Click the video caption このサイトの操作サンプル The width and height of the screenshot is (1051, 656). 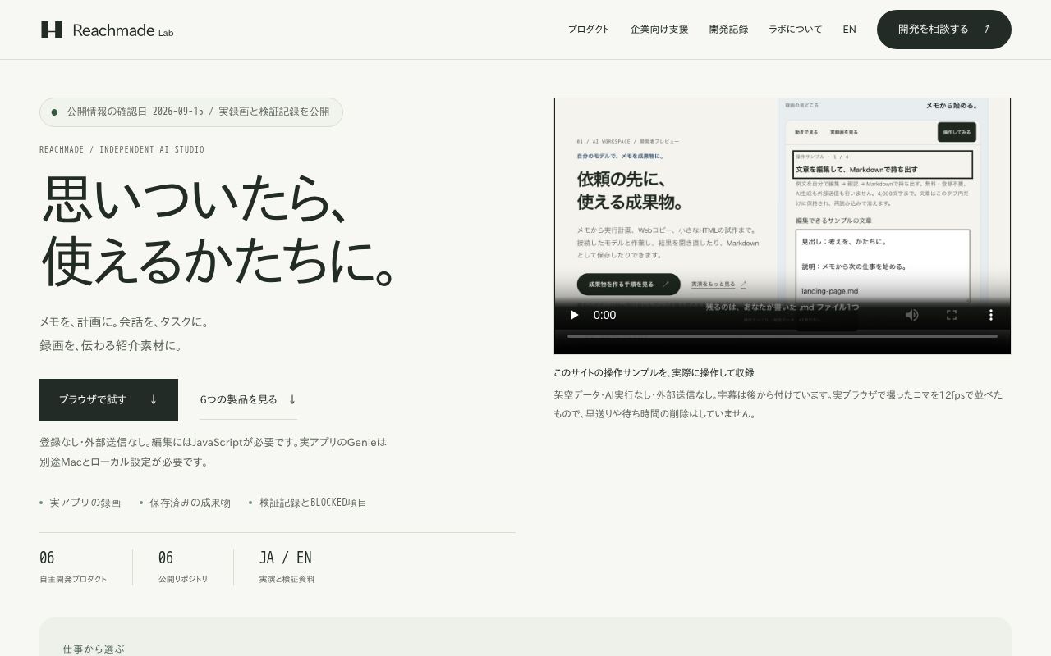click(x=654, y=373)
